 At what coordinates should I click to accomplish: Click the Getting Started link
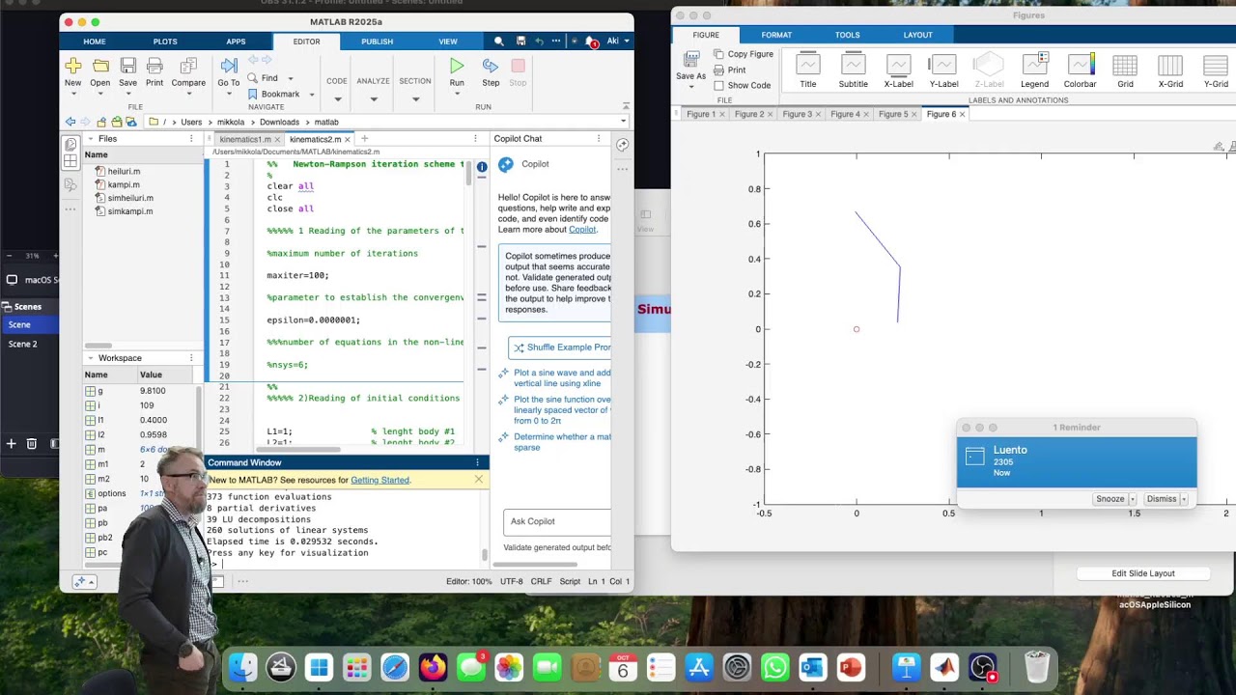pyautogui.click(x=380, y=480)
